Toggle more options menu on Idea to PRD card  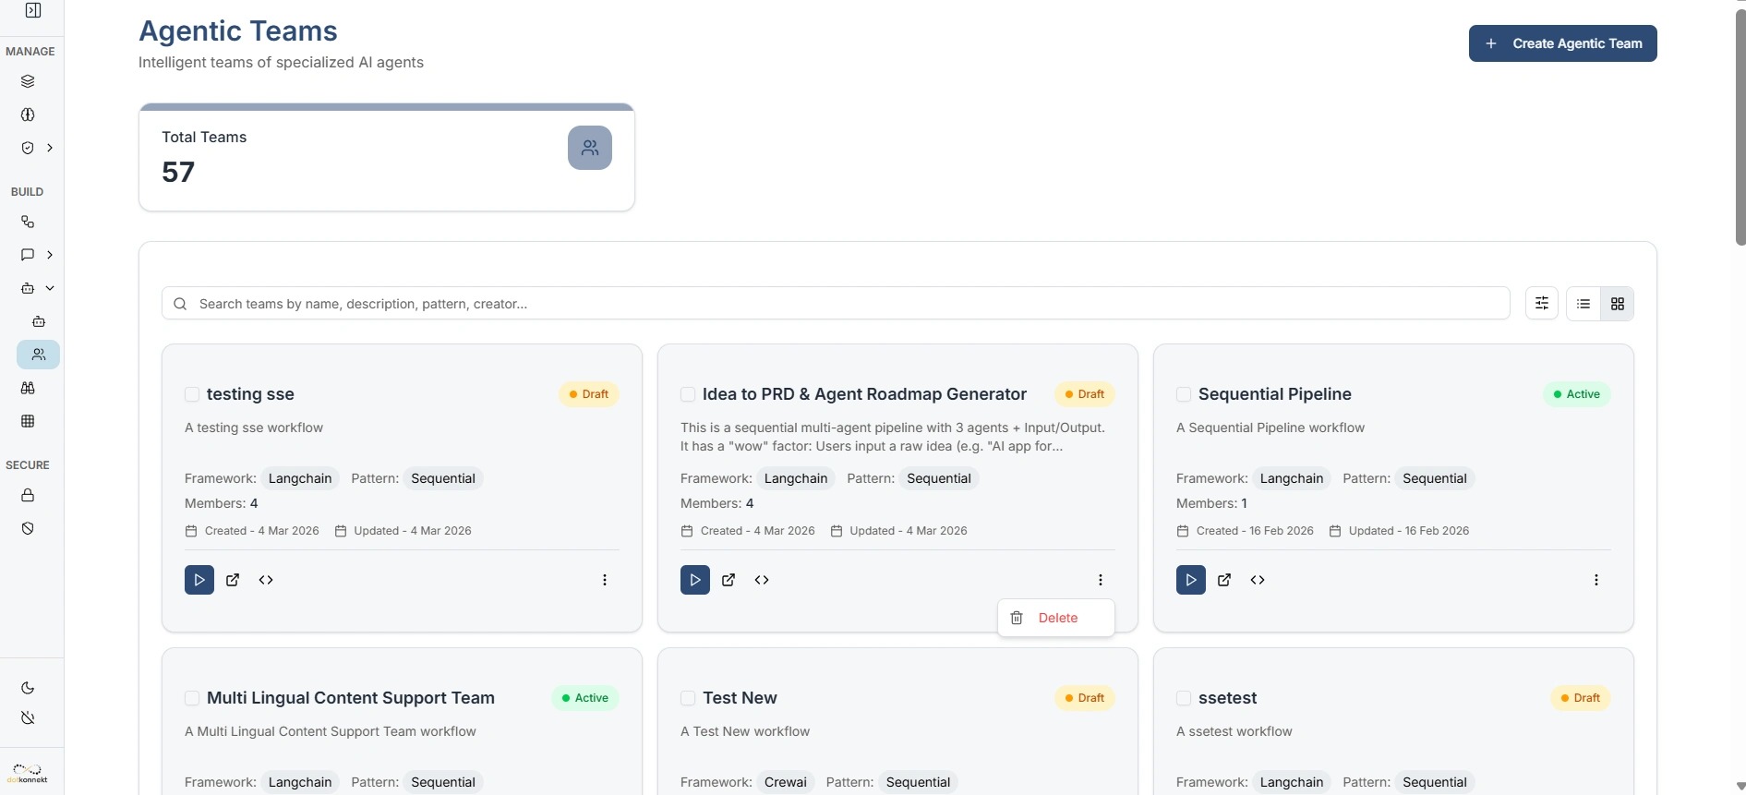click(1101, 580)
